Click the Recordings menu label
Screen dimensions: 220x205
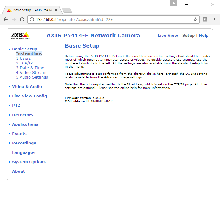(24, 143)
